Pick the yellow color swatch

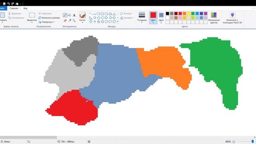pyautogui.click(x=189, y=14)
